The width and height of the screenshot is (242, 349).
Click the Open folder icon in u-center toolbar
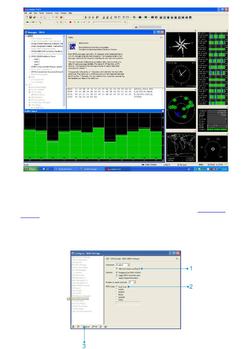(34, 17)
